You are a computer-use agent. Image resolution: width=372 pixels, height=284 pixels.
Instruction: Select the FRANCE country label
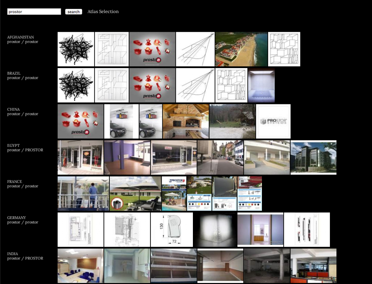click(15, 181)
